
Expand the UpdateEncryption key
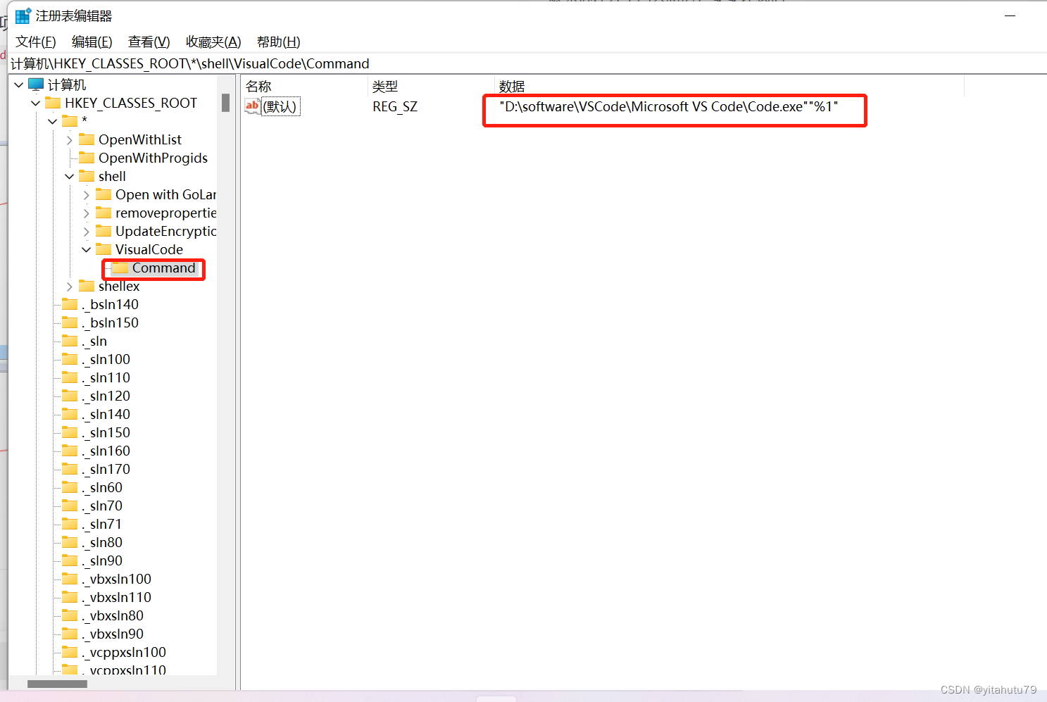(x=87, y=232)
